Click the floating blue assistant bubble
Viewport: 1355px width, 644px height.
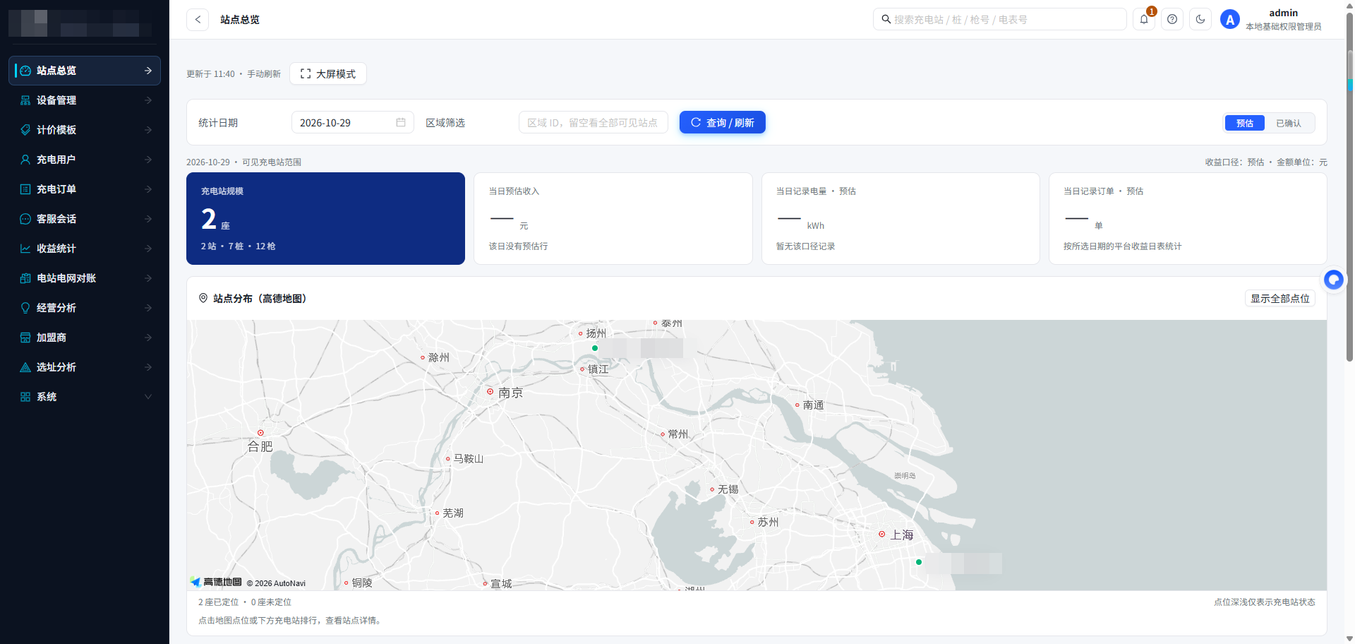[x=1333, y=280]
